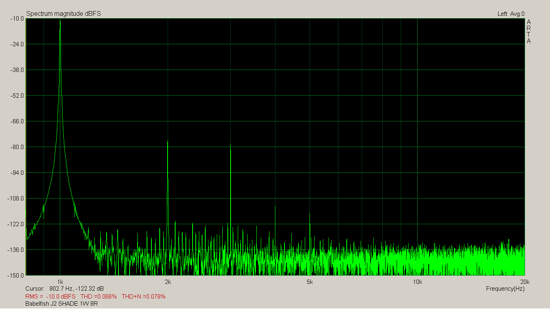Click the vertical ARTA label
The image size is (550, 310).
pos(529,31)
